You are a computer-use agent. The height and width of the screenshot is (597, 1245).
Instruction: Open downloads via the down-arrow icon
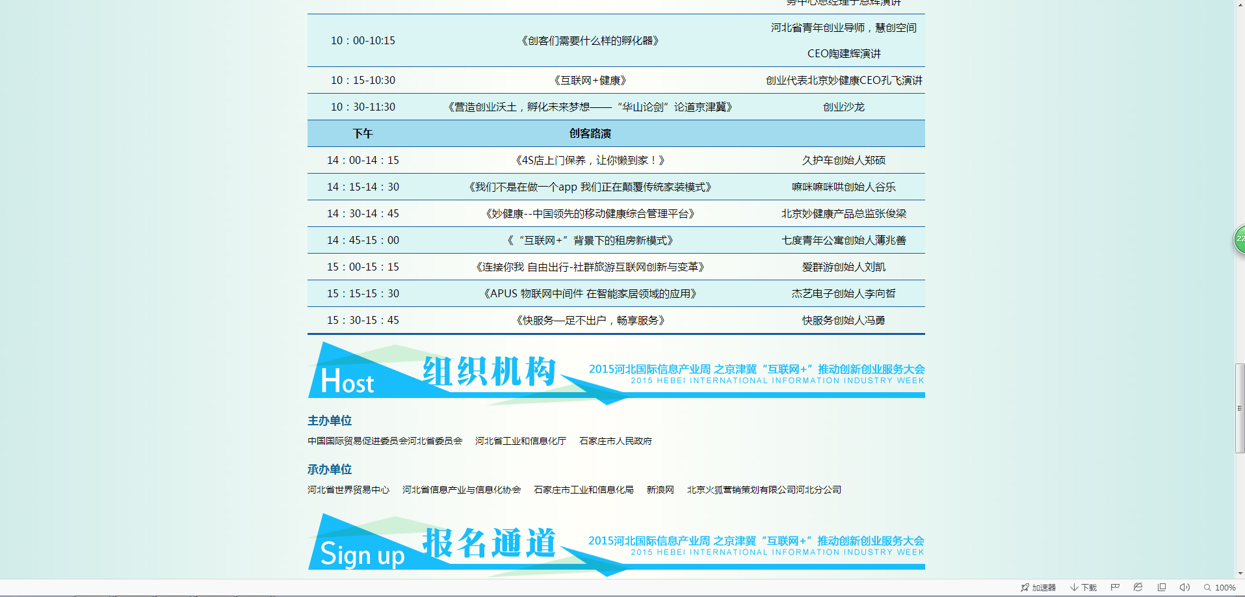(x=1075, y=587)
